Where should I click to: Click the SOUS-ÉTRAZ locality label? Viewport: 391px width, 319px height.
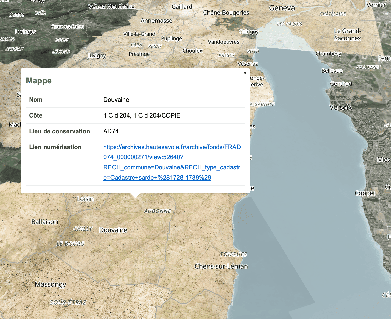click(x=68, y=302)
